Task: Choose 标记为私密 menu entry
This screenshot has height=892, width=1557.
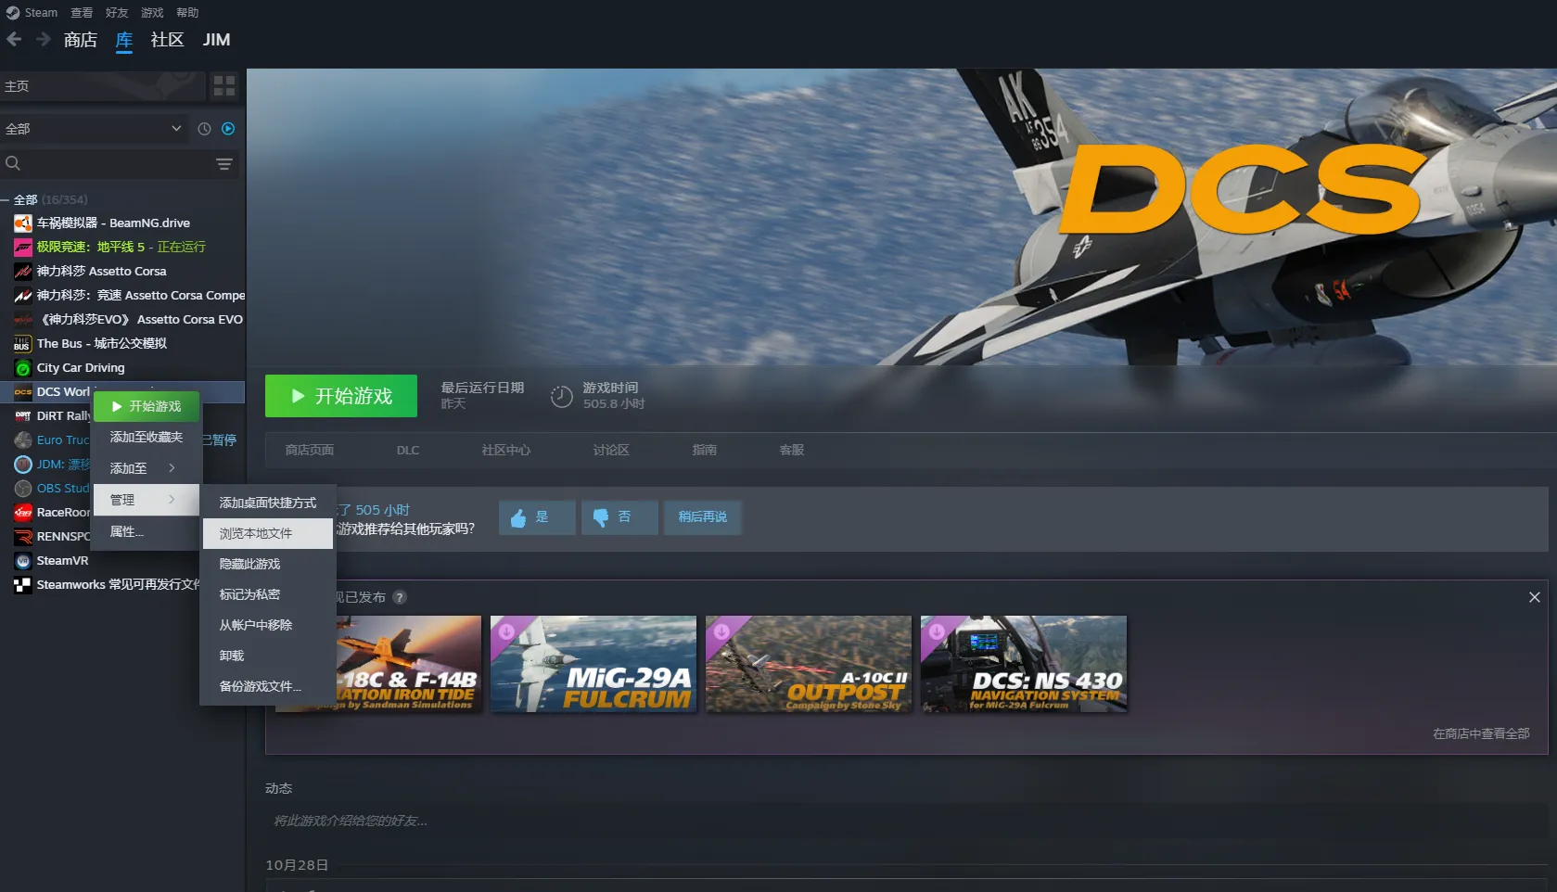Action: coord(268,594)
